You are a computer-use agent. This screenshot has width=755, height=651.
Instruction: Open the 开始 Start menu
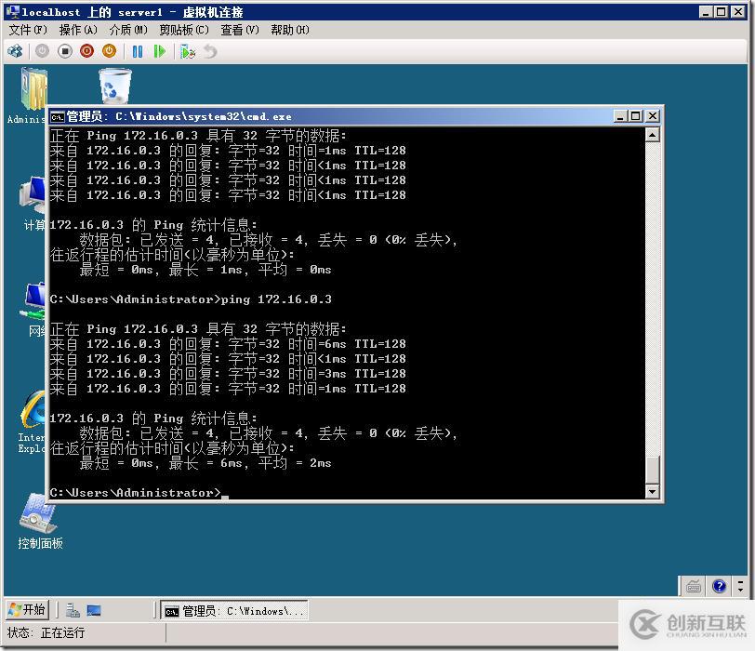click(27, 609)
